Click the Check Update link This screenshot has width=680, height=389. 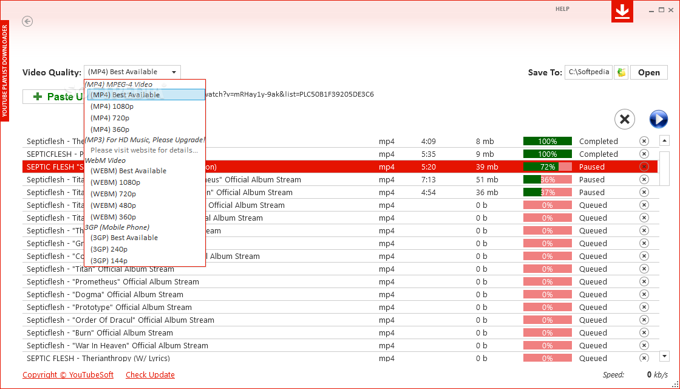(150, 374)
